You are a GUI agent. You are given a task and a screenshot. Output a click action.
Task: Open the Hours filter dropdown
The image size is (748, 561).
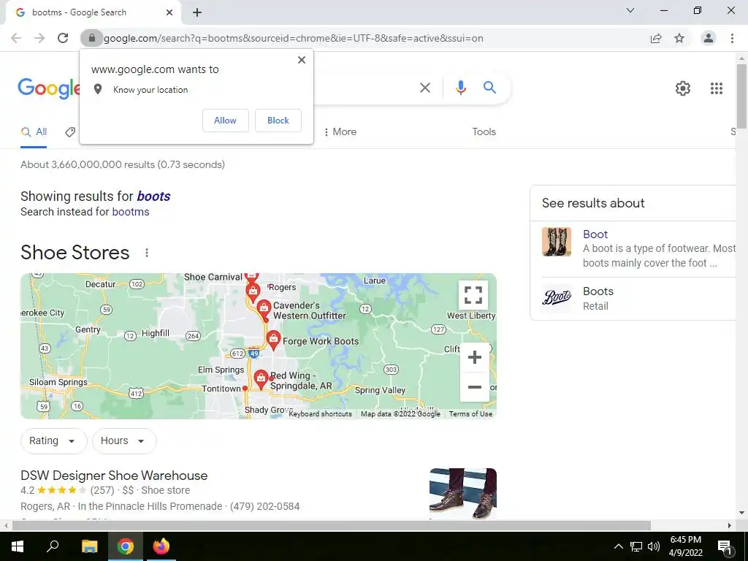coord(124,440)
